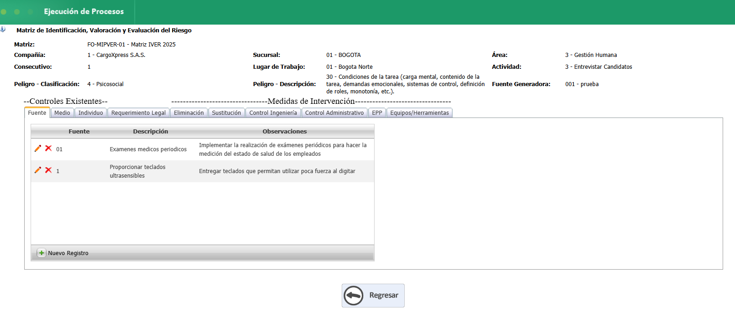Switch to the Medio tab

pos(62,113)
